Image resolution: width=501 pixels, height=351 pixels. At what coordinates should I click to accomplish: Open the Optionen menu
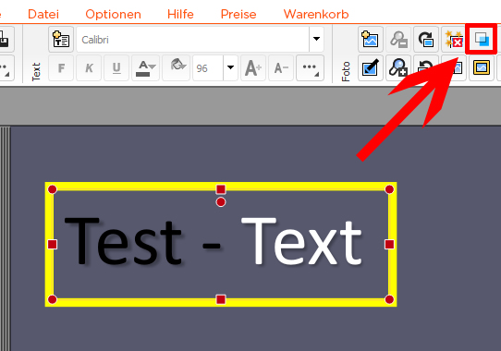coord(113,14)
